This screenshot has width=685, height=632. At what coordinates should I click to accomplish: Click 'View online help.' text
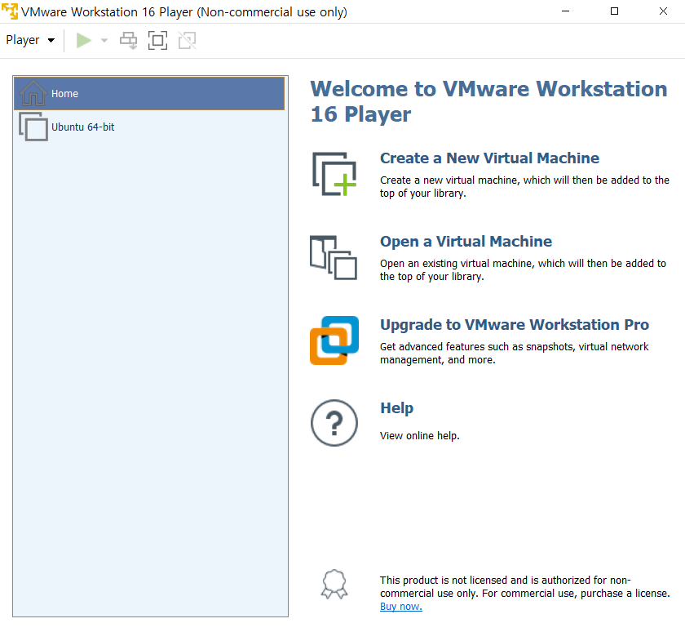(x=419, y=436)
